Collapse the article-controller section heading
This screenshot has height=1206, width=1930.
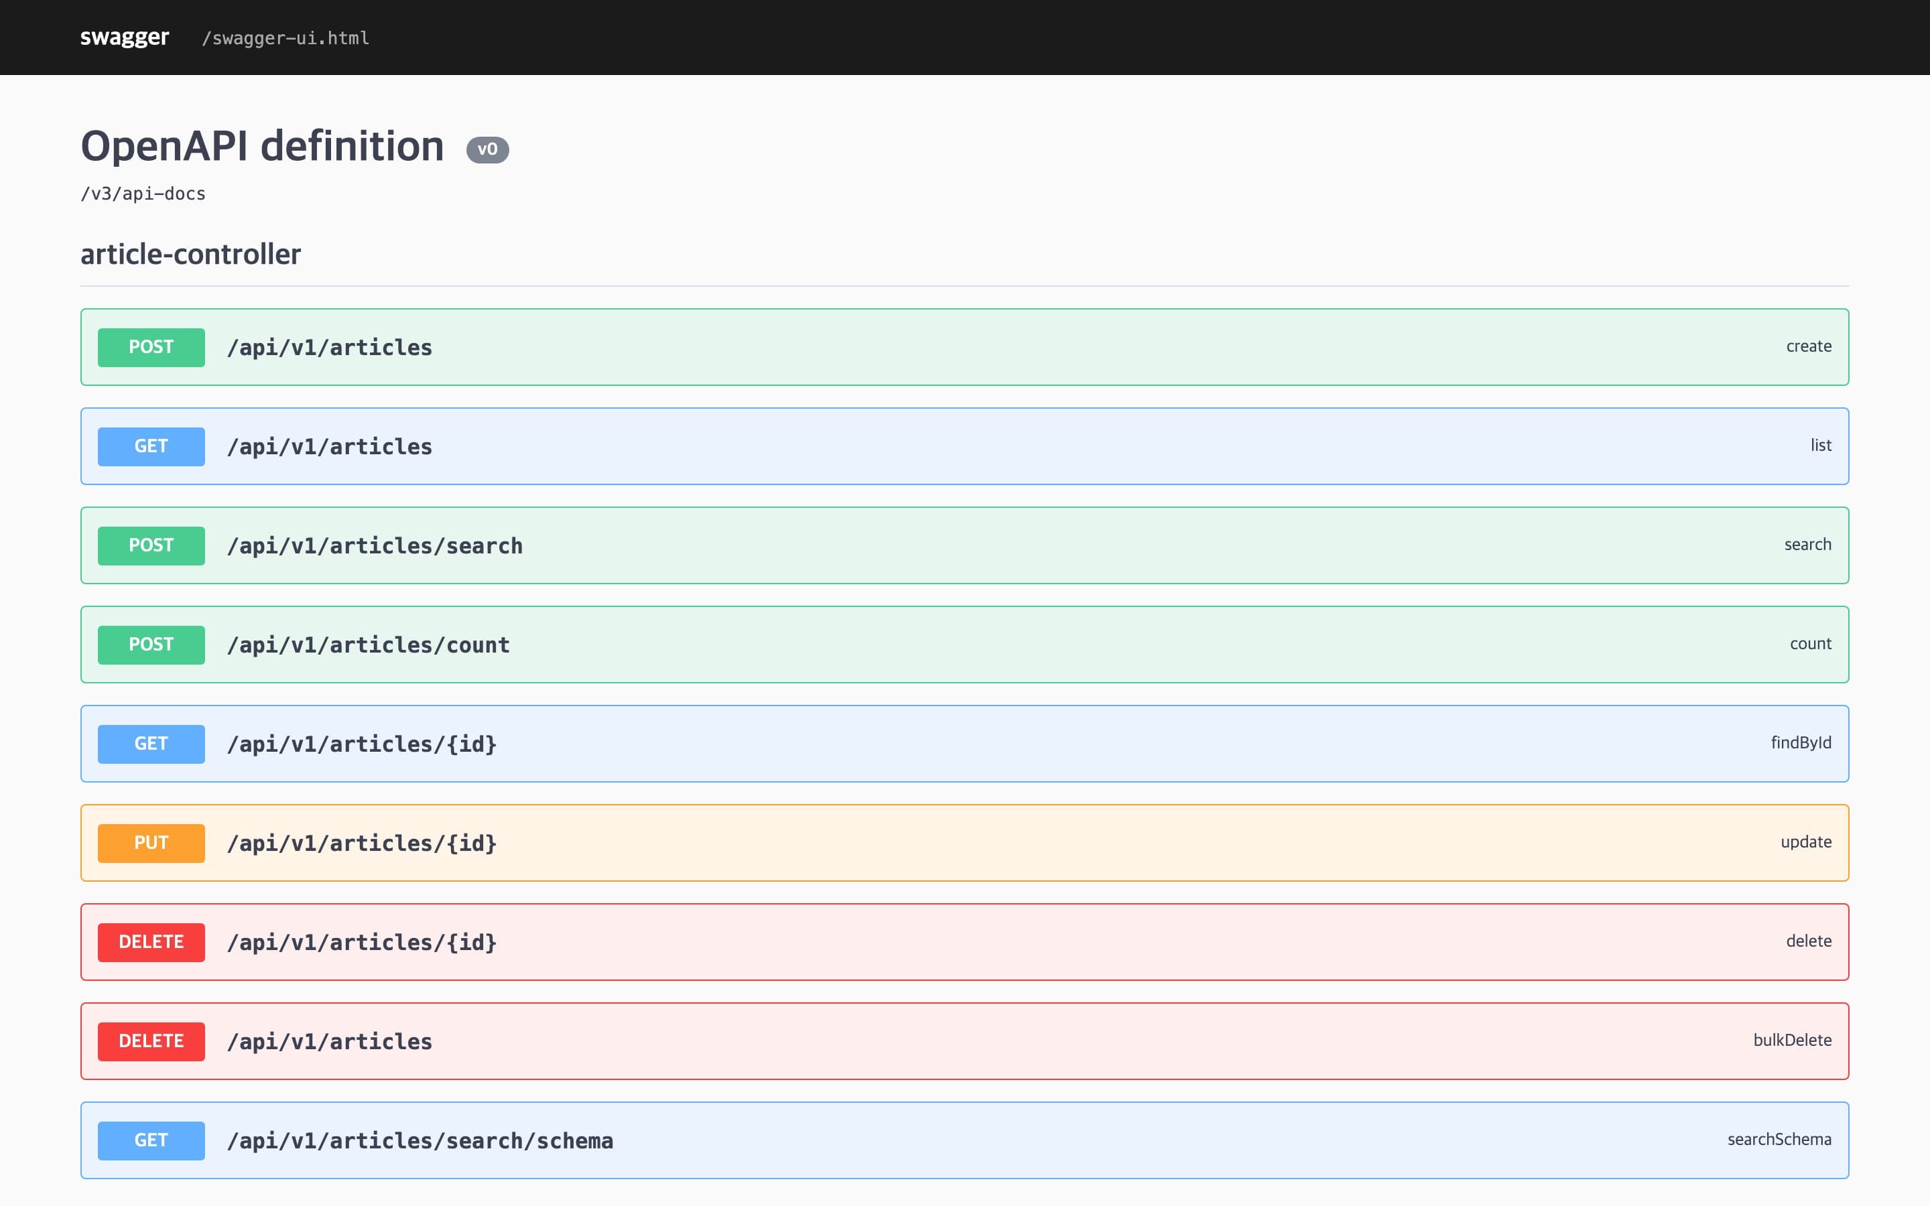[x=190, y=255]
